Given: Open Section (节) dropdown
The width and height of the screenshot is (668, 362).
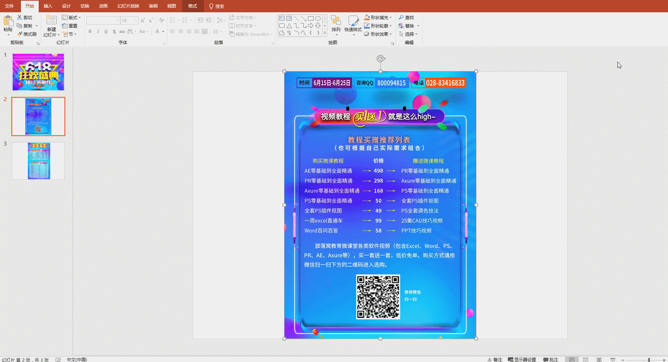Looking at the screenshot, I should (x=69, y=34).
